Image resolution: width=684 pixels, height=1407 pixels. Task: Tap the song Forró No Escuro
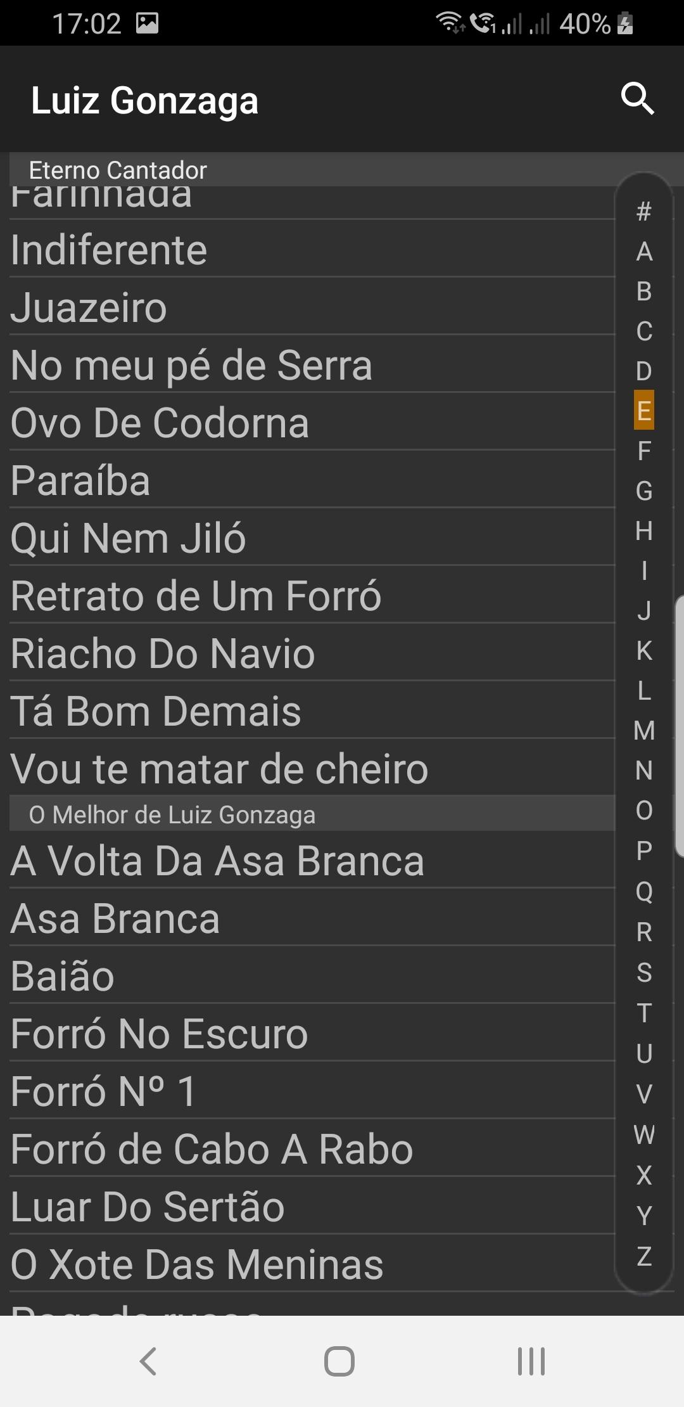tap(160, 1034)
